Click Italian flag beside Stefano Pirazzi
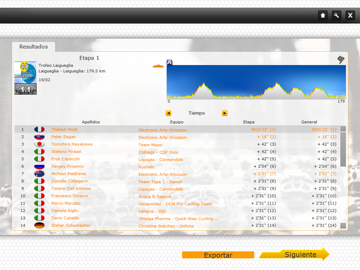 click(x=39, y=152)
